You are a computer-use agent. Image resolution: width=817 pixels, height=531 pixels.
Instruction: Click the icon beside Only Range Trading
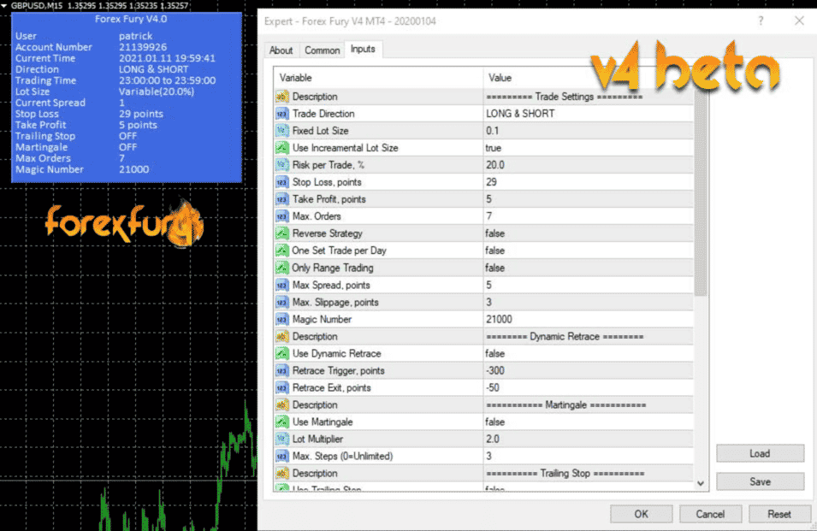281,268
